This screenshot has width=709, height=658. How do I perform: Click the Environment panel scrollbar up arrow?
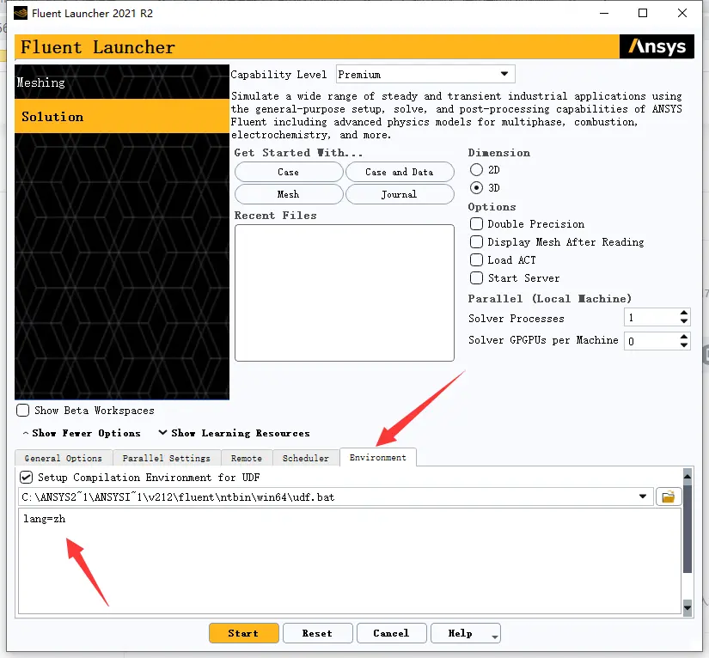click(x=688, y=476)
